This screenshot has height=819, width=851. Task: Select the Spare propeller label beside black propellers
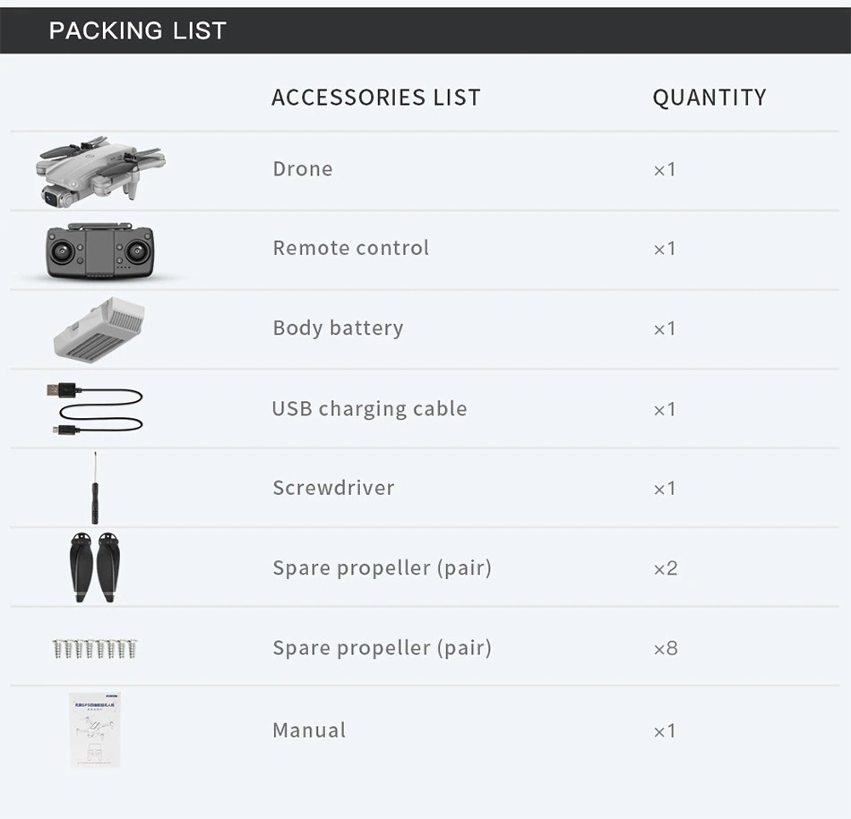tap(383, 567)
